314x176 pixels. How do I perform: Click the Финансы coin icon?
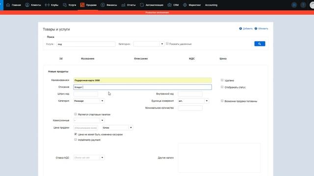point(103,5)
